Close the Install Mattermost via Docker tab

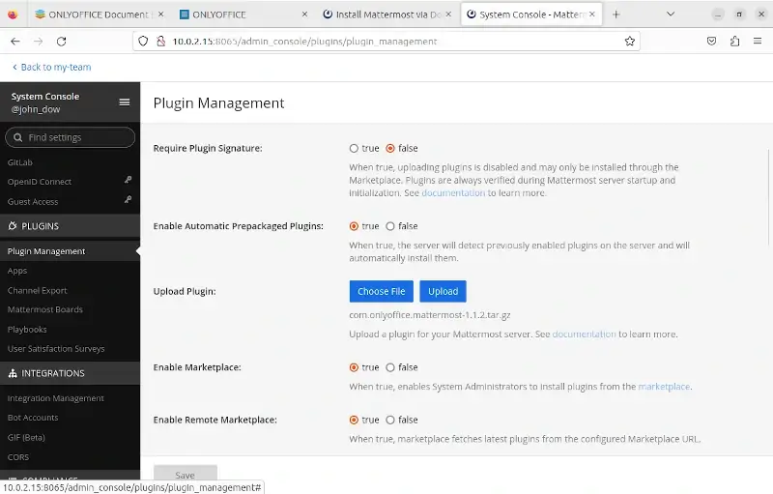(x=448, y=15)
